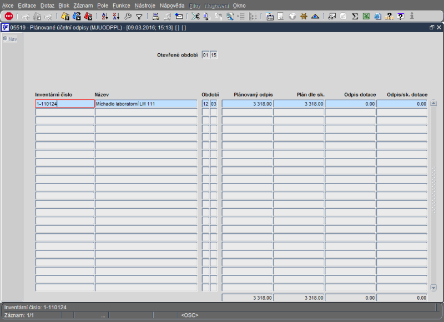Click the envelope mail icon

click(x=179, y=17)
